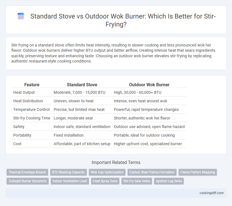Image resolution: width=232 pixels, height=206 pixels.
Task: Click the cell 'Affordable, part of kitchen setup'
Action: (x=82, y=144)
